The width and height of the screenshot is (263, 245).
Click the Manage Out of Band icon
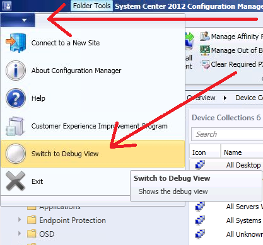tap(205, 50)
